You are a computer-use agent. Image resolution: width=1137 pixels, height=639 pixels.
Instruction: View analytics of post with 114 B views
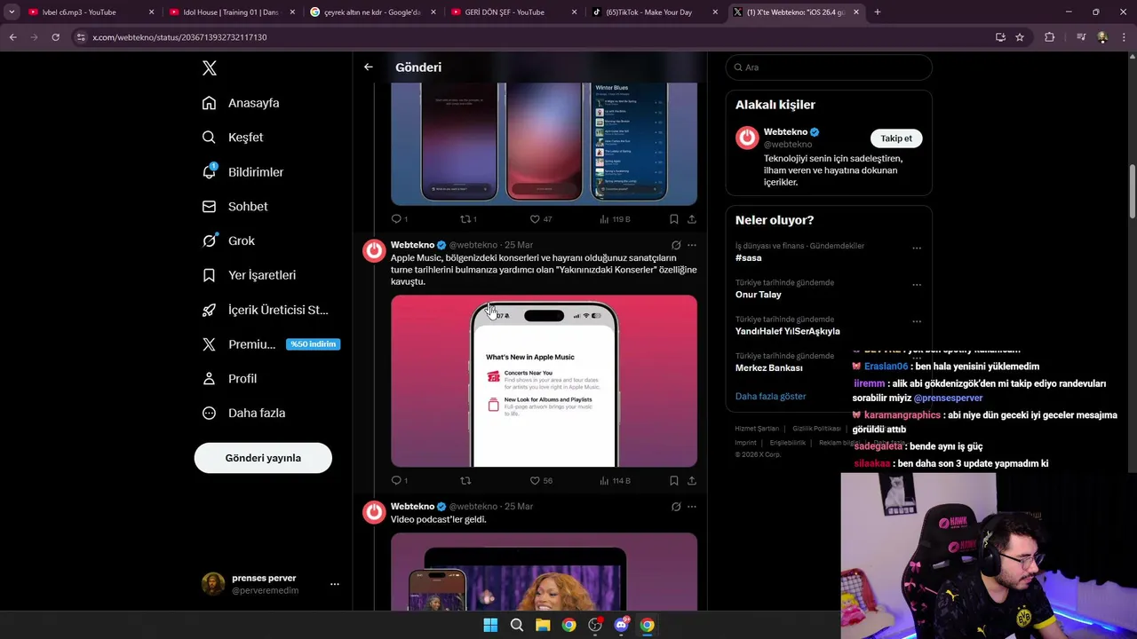pos(615,480)
